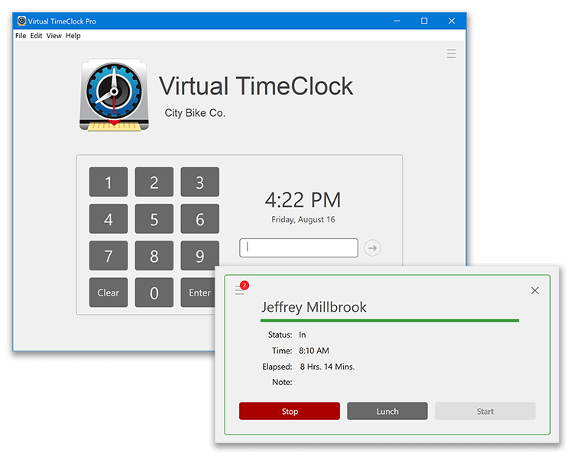Image resolution: width=573 pixels, height=456 pixels.
Task: Click the Clear keypad button
Action: click(108, 293)
